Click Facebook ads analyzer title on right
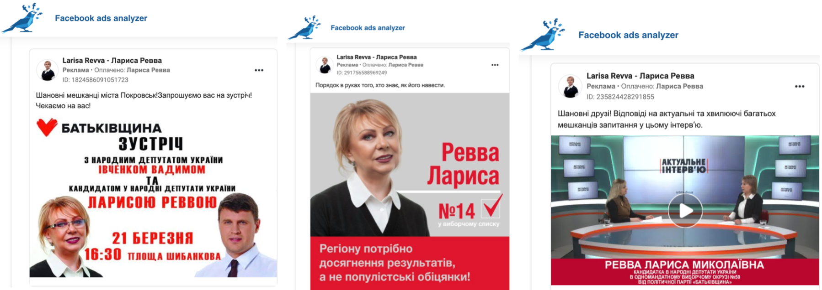This screenshot has height=290, width=822. coord(628,35)
